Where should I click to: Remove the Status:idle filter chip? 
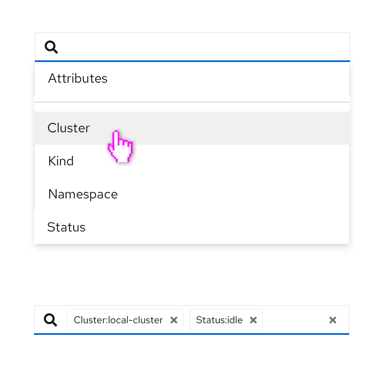tap(254, 320)
